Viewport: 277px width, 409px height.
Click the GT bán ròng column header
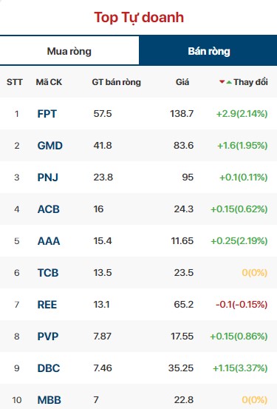(117, 82)
